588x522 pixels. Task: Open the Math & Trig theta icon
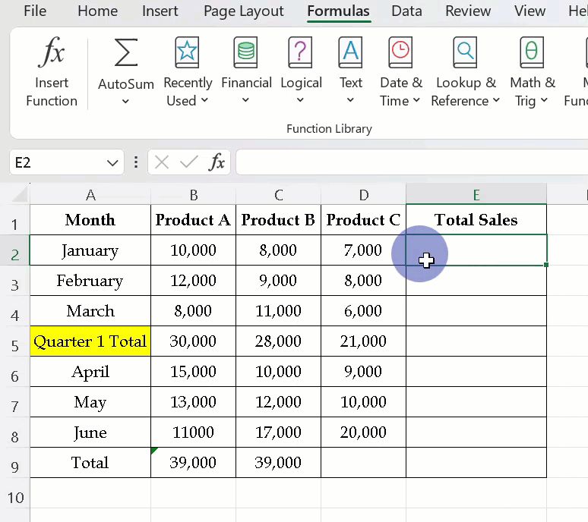click(x=532, y=52)
